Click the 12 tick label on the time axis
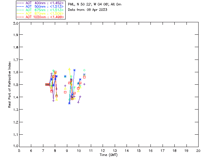The image size is (204, 163). pos(103,151)
